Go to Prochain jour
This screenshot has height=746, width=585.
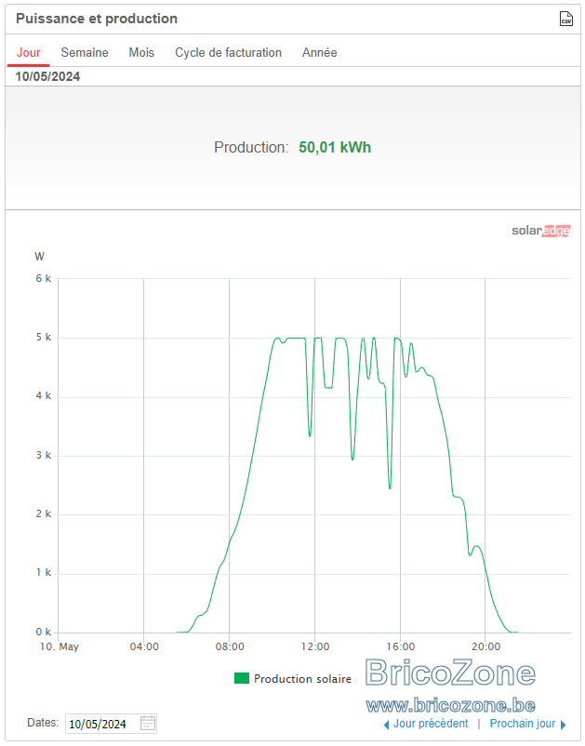tap(522, 724)
